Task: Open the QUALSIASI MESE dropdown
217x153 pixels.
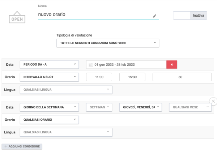Action: (x=190, y=107)
